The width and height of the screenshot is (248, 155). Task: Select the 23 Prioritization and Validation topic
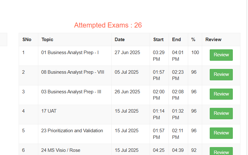pos(72,131)
